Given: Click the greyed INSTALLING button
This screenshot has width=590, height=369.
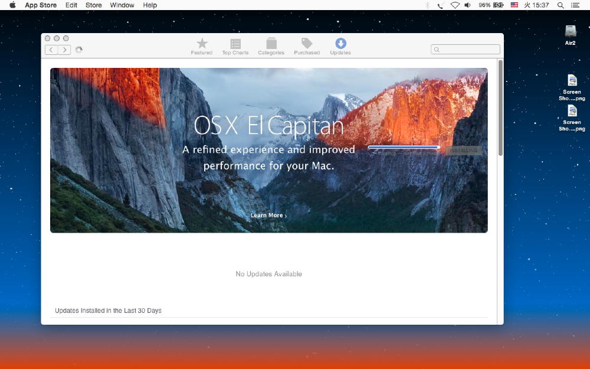Looking at the screenshot, I should 464,150.
